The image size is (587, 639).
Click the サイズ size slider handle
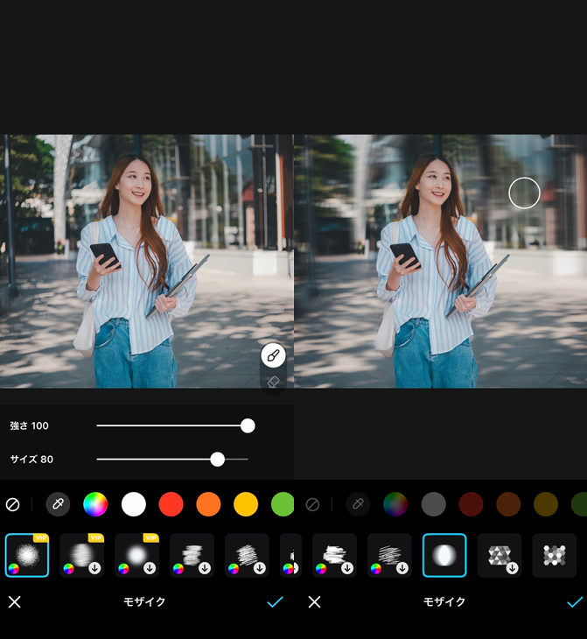218,459
